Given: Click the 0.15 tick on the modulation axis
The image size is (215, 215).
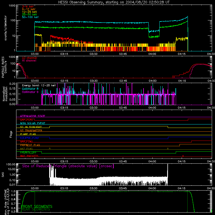Looking at the screenshot, I should (12, 89).
